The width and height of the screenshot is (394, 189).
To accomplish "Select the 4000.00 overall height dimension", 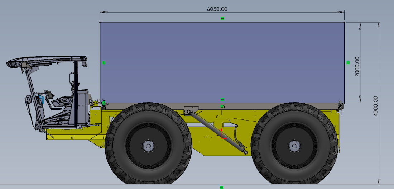I will pos(375,106).
